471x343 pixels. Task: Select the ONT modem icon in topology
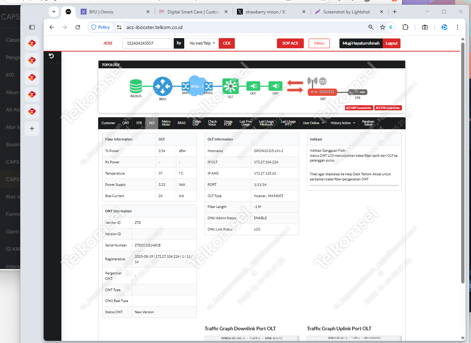tap(322, 92)
